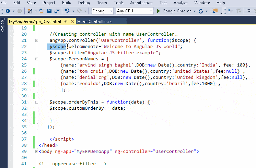Open the Project menu

pyautogui.click(x=49, y=3)
